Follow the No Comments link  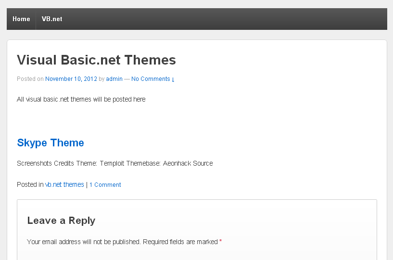tap(151, 79)
